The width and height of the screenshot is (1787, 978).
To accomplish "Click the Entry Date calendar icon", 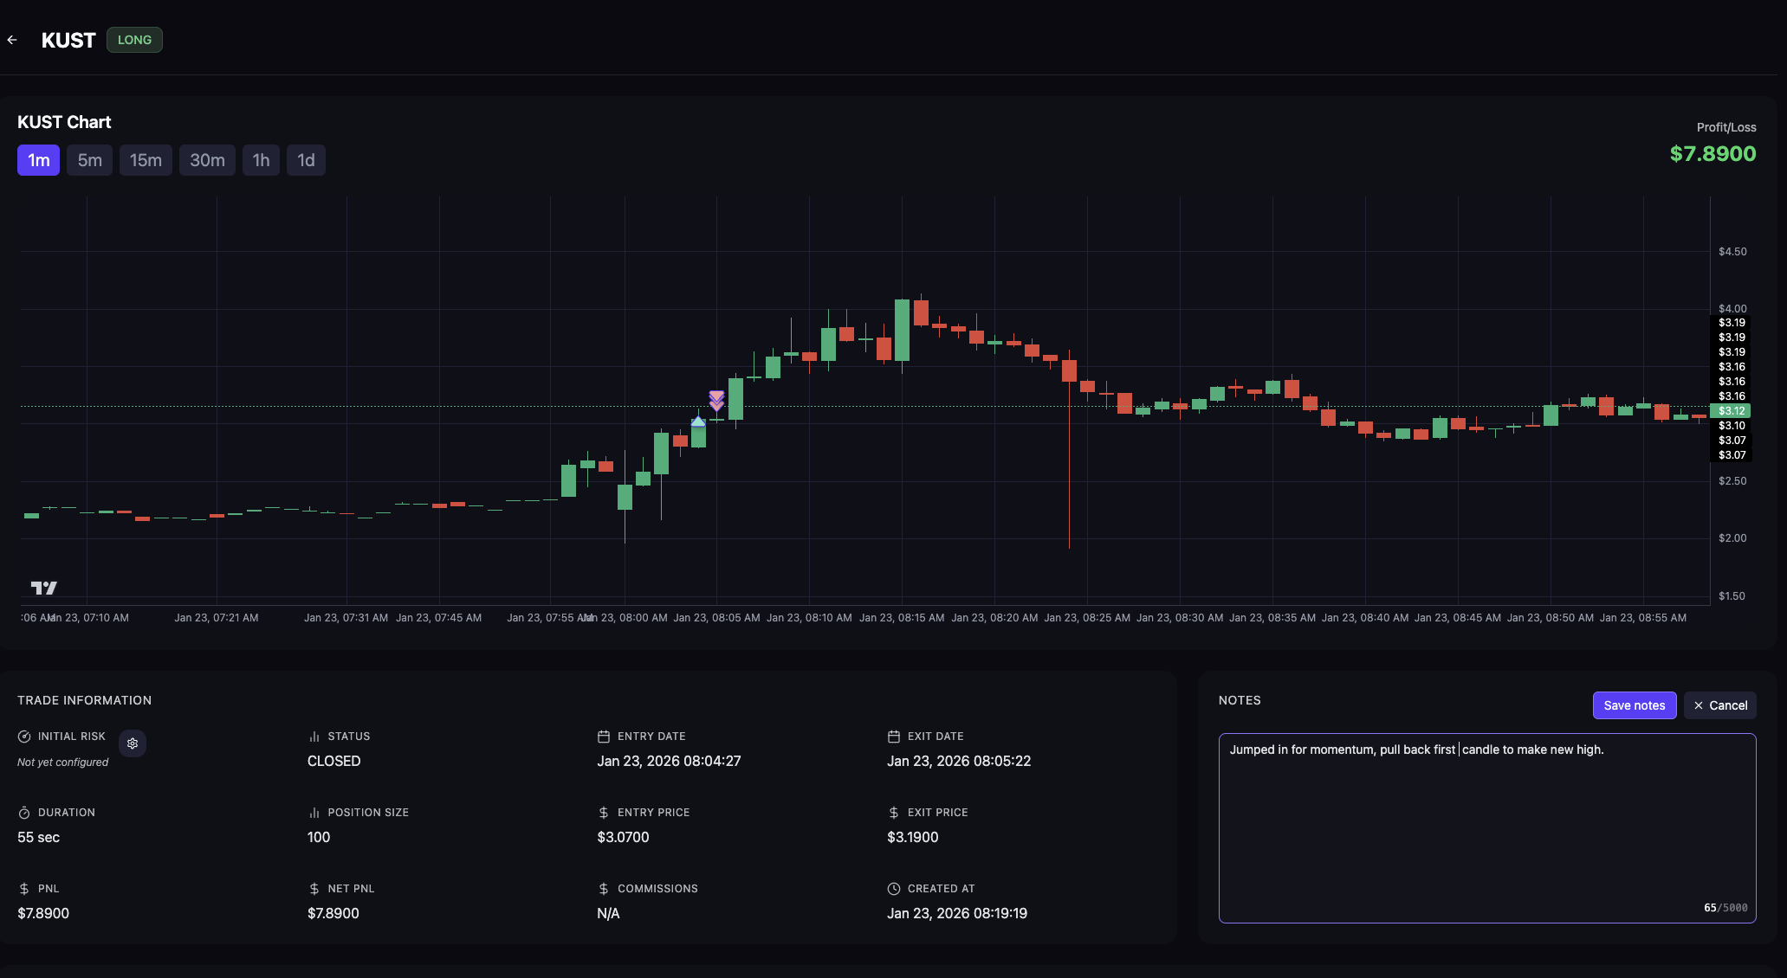I will [604, 737].
